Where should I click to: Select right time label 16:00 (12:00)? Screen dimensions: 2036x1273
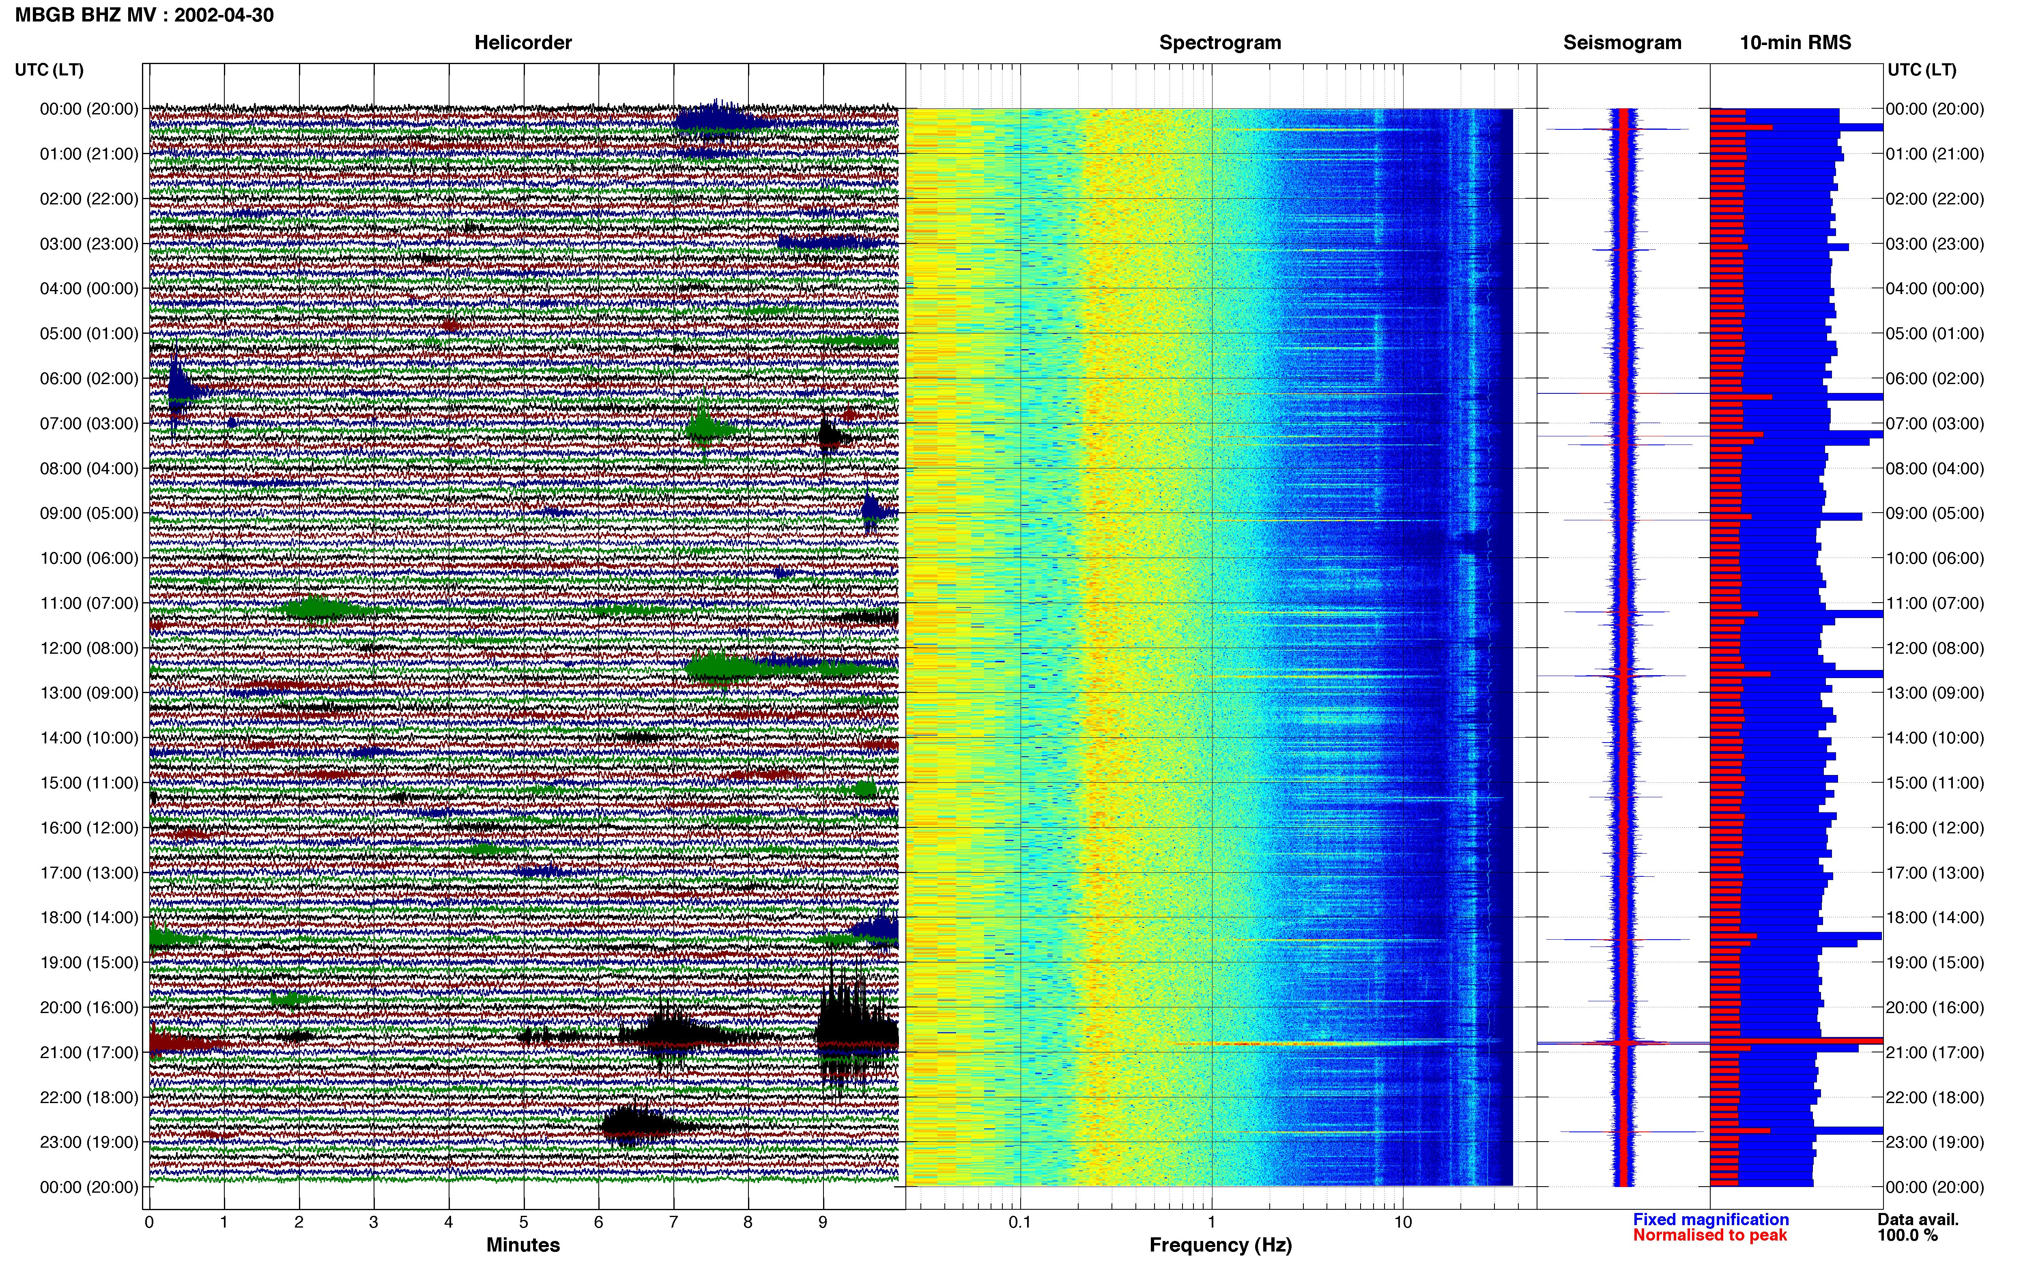1935,828
